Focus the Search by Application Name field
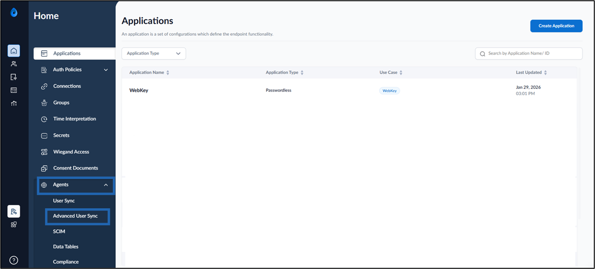The image size is (595, 269). [529, 54]
